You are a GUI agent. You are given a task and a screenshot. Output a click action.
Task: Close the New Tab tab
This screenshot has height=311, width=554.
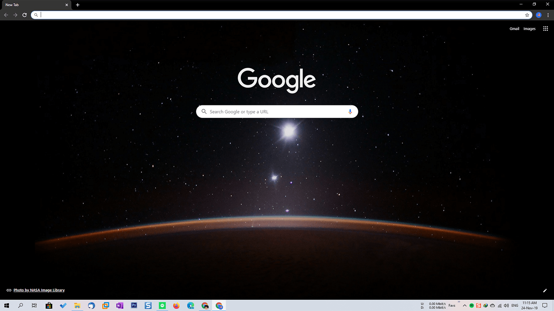pyautogui.click(x=66, y=5)
